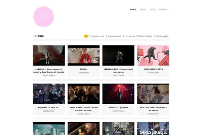This screenshot has height=135, width=202.
Task: Go to the About page
Action: point(143,9)
